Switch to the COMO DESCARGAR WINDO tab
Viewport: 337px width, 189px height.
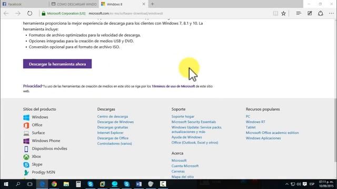74,4
